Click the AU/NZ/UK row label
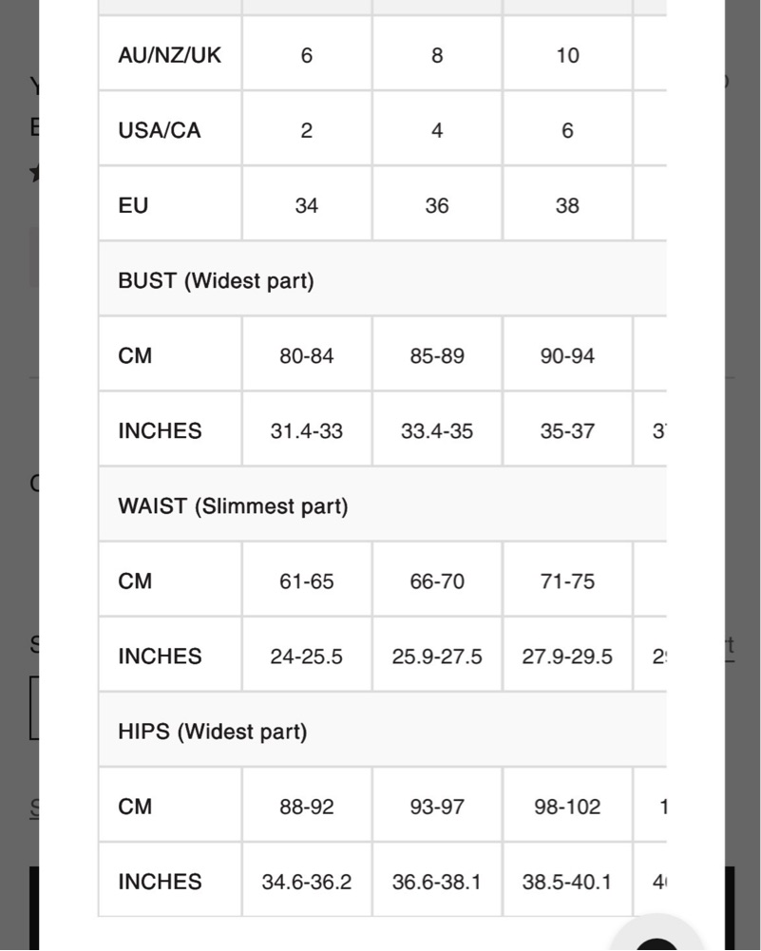The width and height of the screenshot is (761, 951). tap(169, 55)
